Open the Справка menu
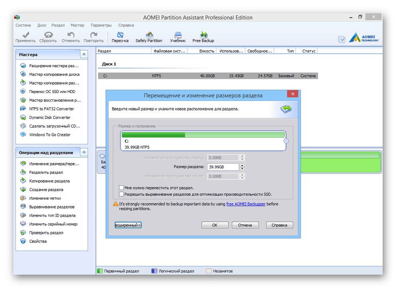Image resolution: width=396 pixels, height=288 pixels. (x=126, y=25)
